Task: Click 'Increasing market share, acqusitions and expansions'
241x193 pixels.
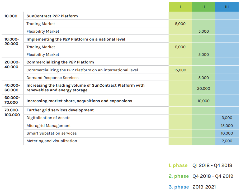Action: click(79, 101)
